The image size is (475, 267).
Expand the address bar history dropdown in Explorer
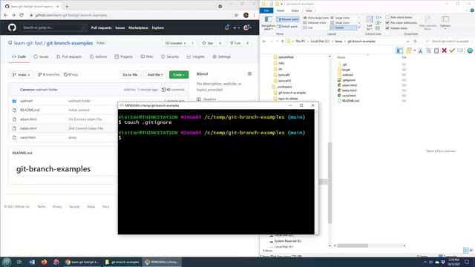pos(407,42)
